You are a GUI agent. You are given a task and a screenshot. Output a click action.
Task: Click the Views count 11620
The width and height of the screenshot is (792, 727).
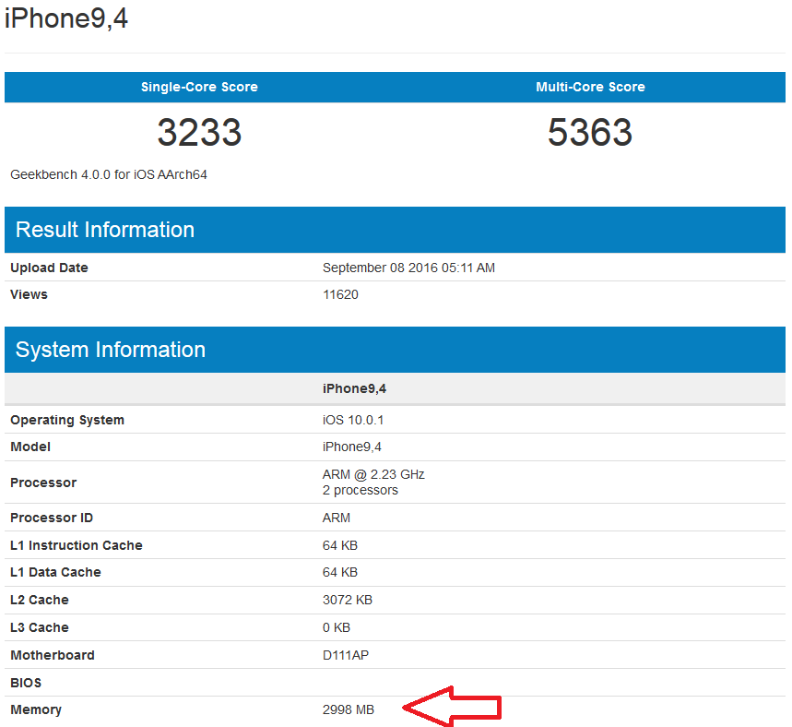[339, 294]
